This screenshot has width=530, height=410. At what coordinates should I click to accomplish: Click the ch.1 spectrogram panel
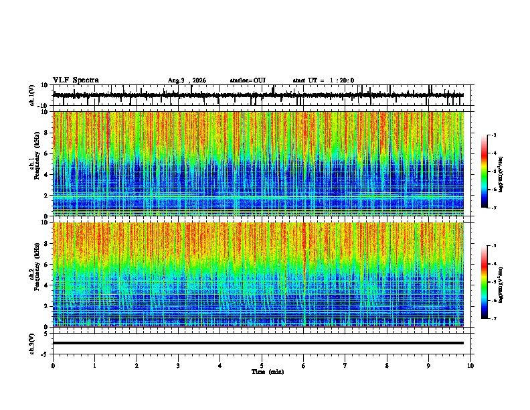[258, 163]
